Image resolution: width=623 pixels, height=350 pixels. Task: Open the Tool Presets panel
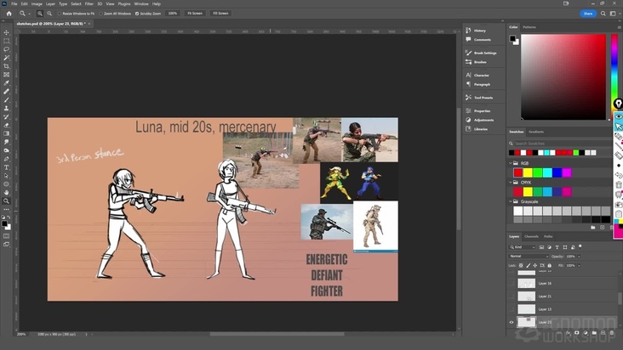click(483, 97)
